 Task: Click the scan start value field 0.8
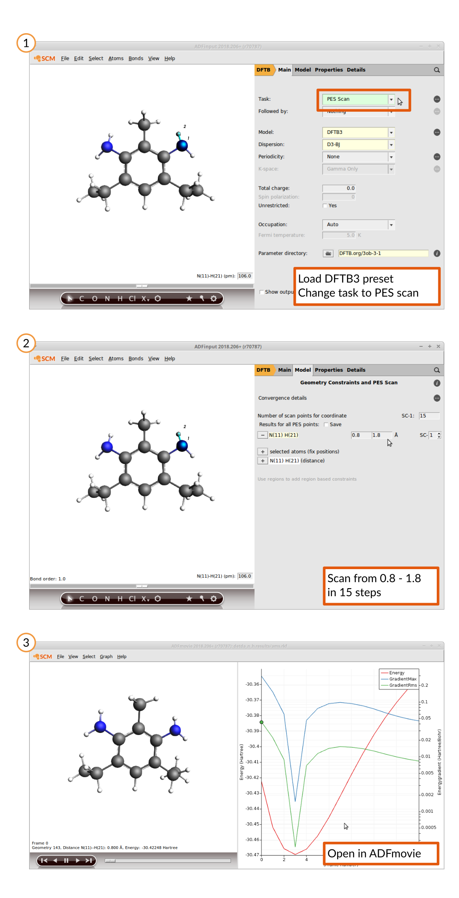coord(361,435)
